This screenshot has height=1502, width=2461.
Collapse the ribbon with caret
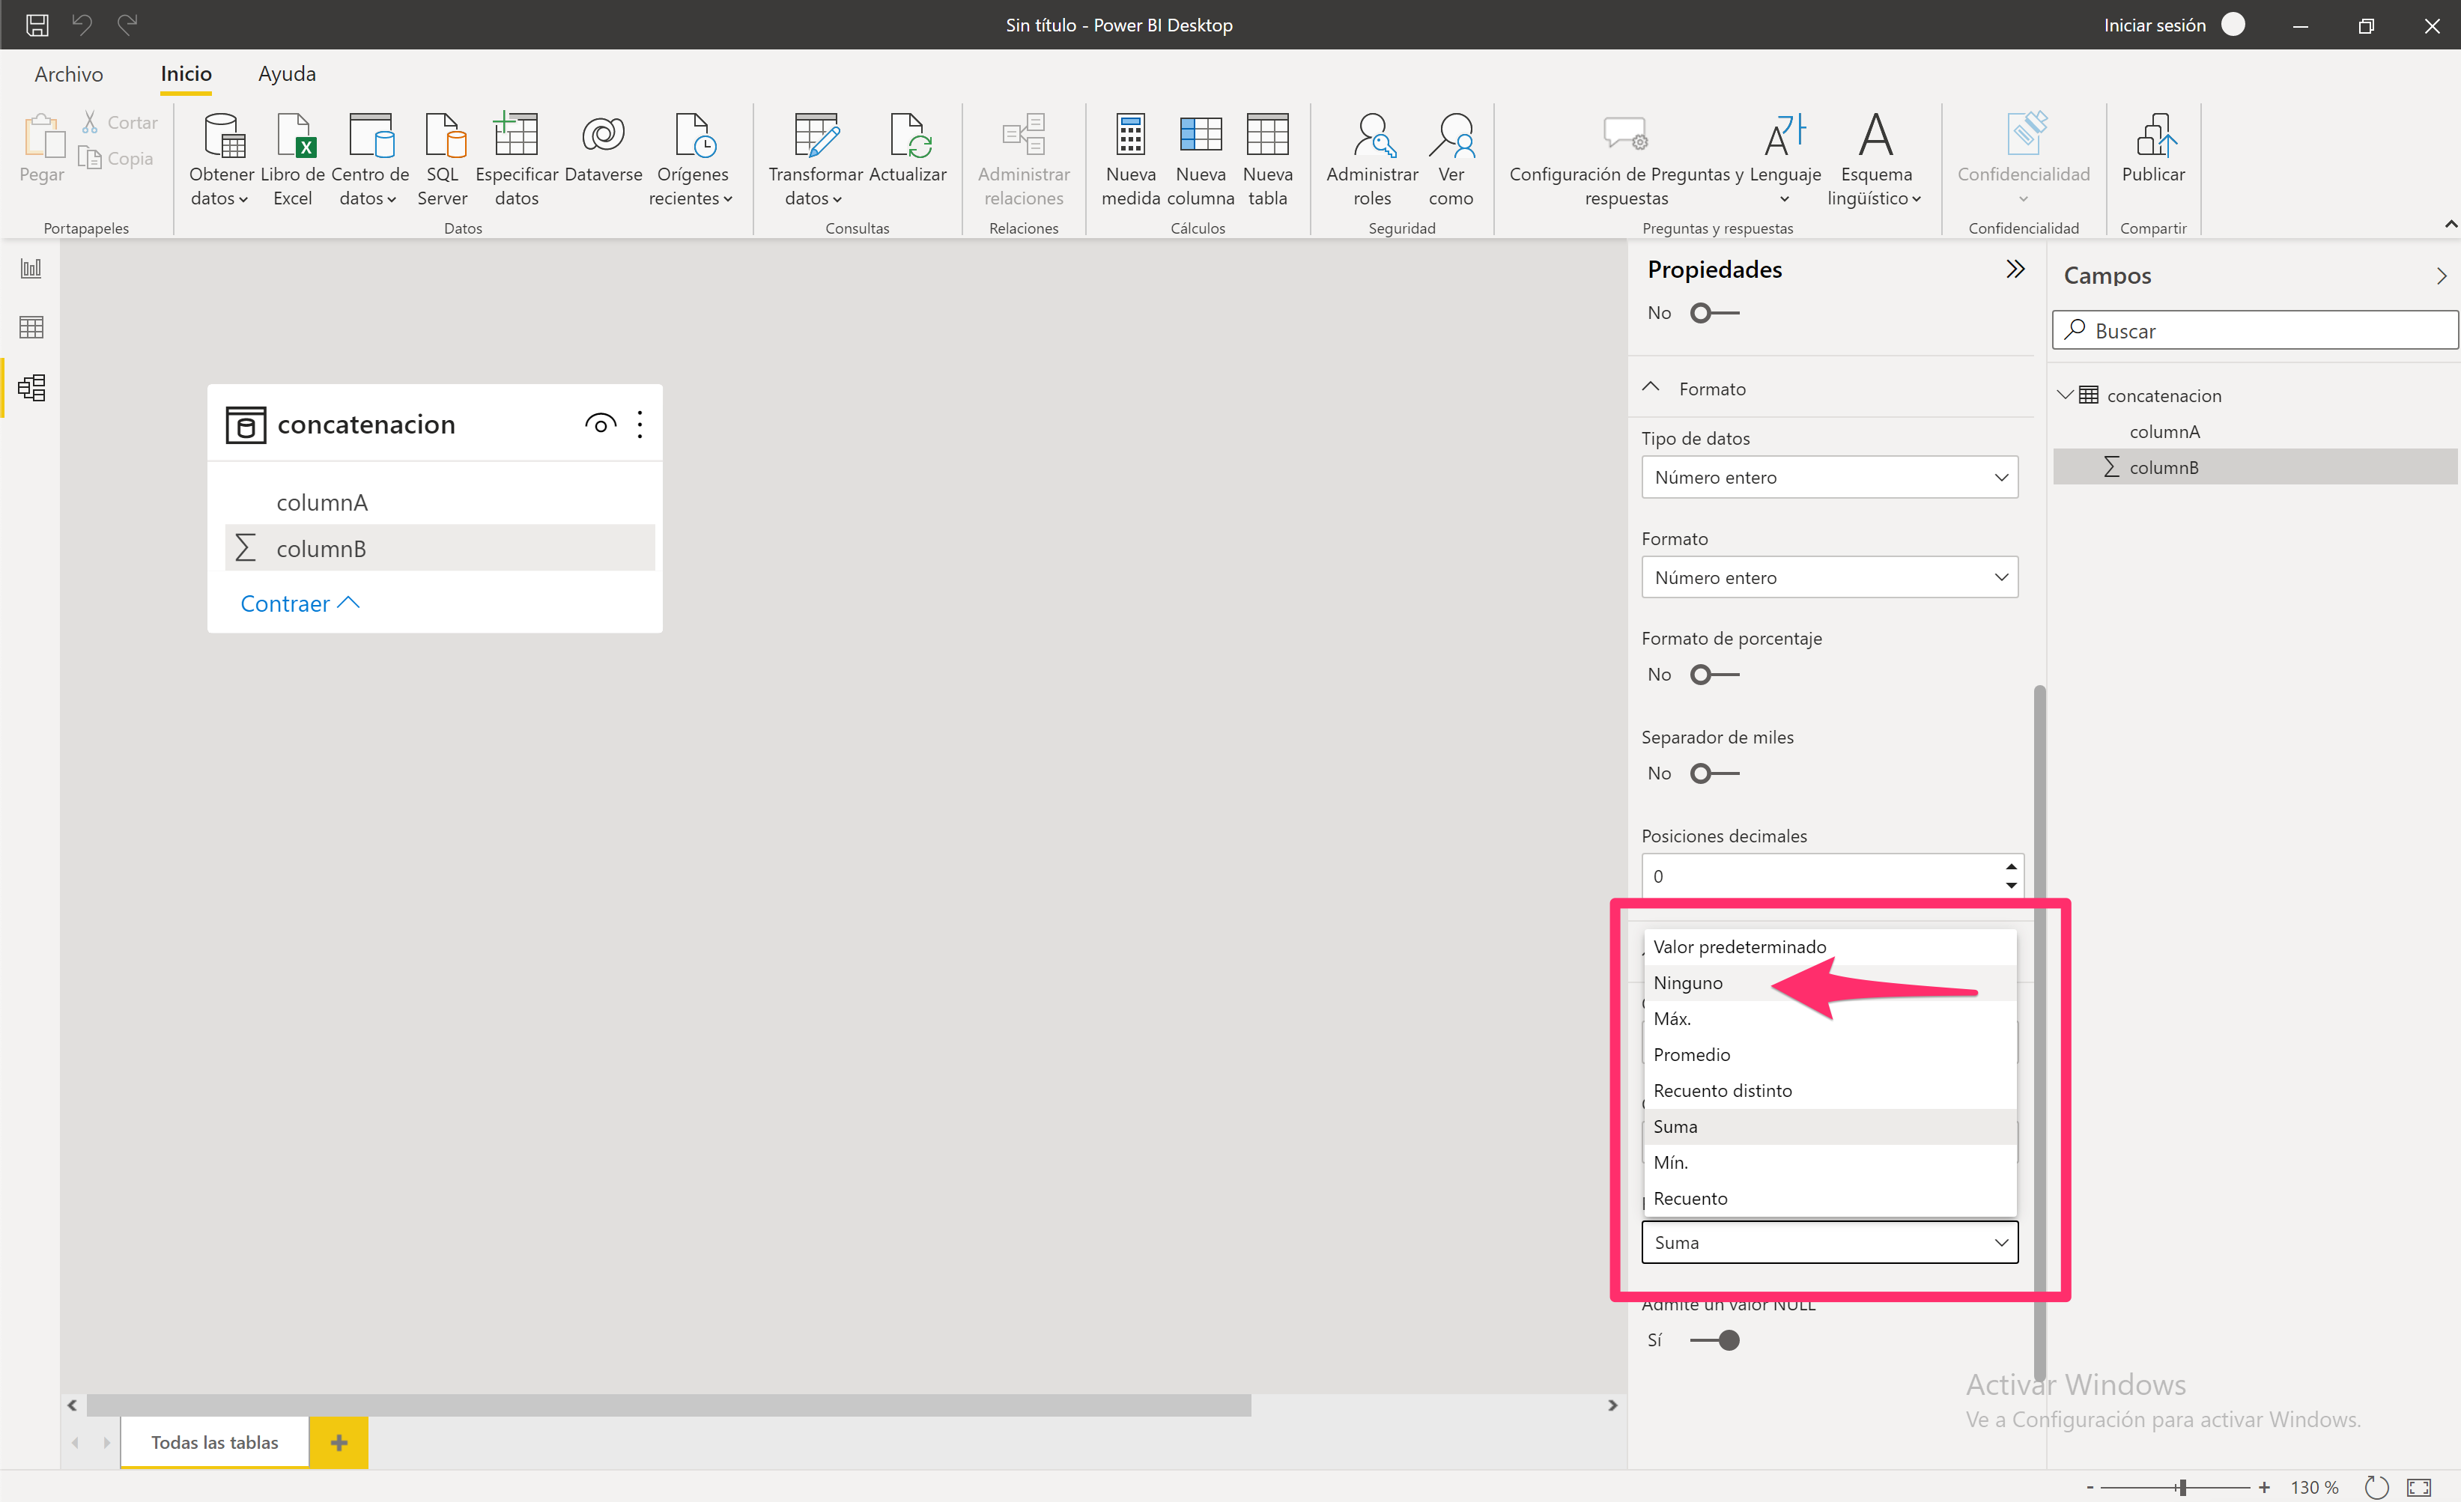[2450, 224]
